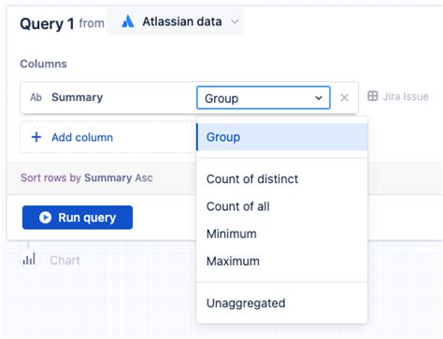Viewport: 443px width, 339px height.
Task: Click the Group dropdown arrow chevron
Action: click(x=319, y=98)
